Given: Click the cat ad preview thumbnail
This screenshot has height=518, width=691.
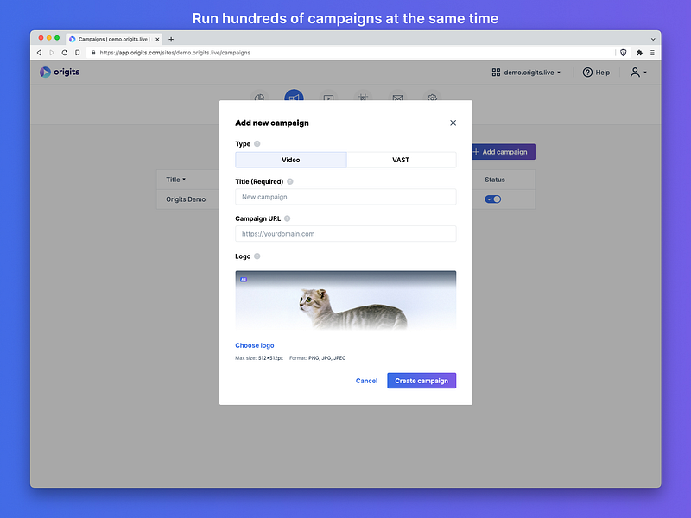Looking at the screenshot, I should [x=345, y=301].
